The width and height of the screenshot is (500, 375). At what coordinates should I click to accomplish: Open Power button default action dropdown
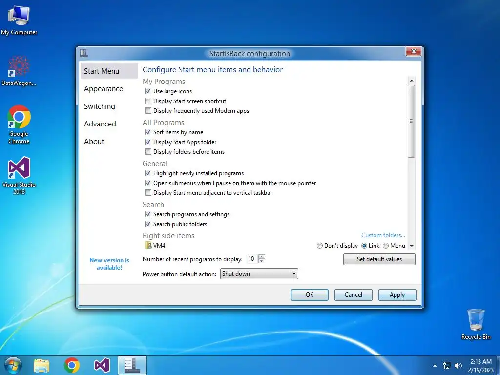point(259,273)
